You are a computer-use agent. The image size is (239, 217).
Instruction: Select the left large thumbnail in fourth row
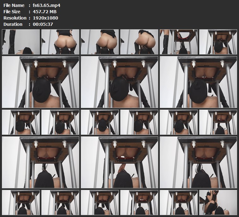click(40, 162)
